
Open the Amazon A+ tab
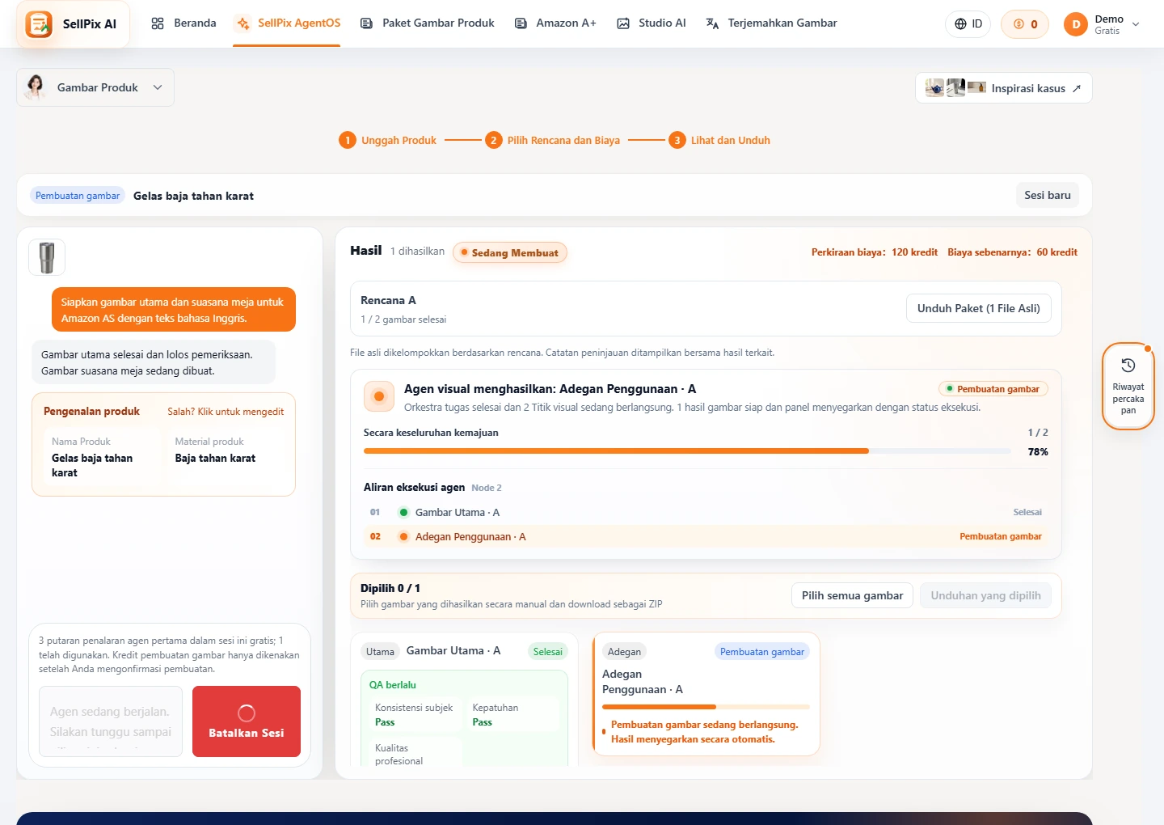555,23
